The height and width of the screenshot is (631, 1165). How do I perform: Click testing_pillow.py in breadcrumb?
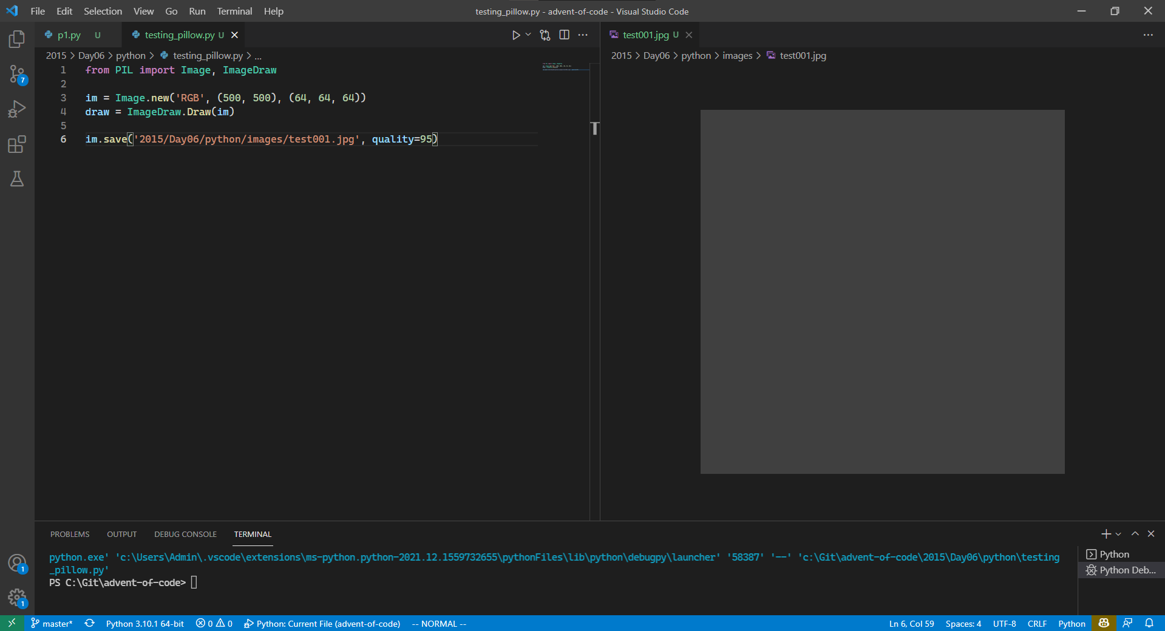pyautogui.click(x=208, y=55)
